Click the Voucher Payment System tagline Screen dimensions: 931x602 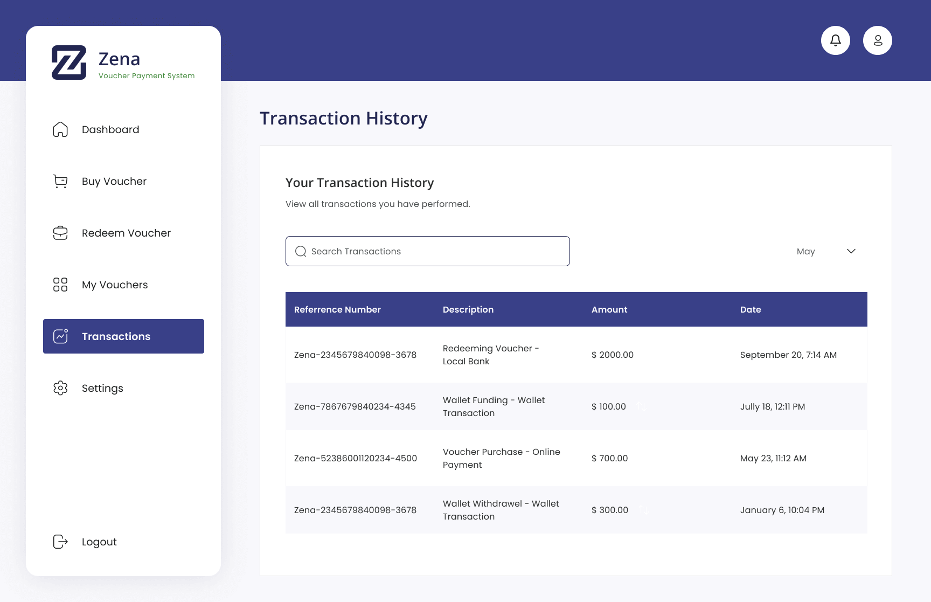tap(147, 75)
